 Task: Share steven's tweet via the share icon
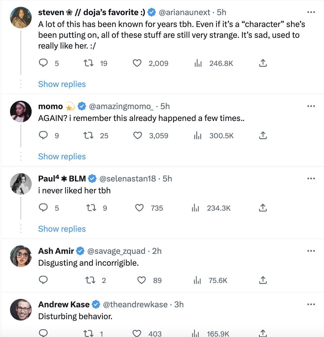click(x=263, y=63)
